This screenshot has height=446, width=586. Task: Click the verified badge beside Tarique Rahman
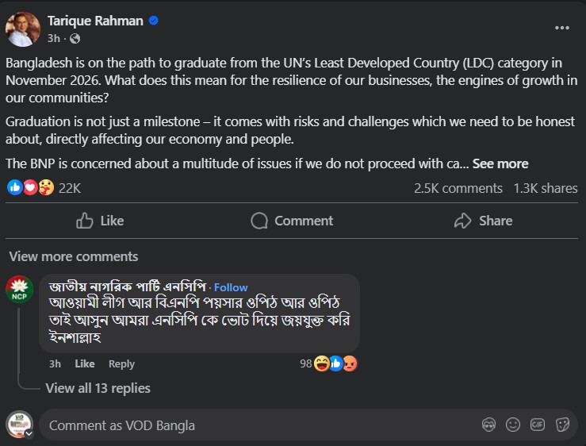(x=154, y=21)
